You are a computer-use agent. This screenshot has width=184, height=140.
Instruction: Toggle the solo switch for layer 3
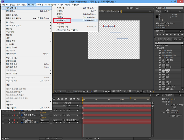pos(7,115)
